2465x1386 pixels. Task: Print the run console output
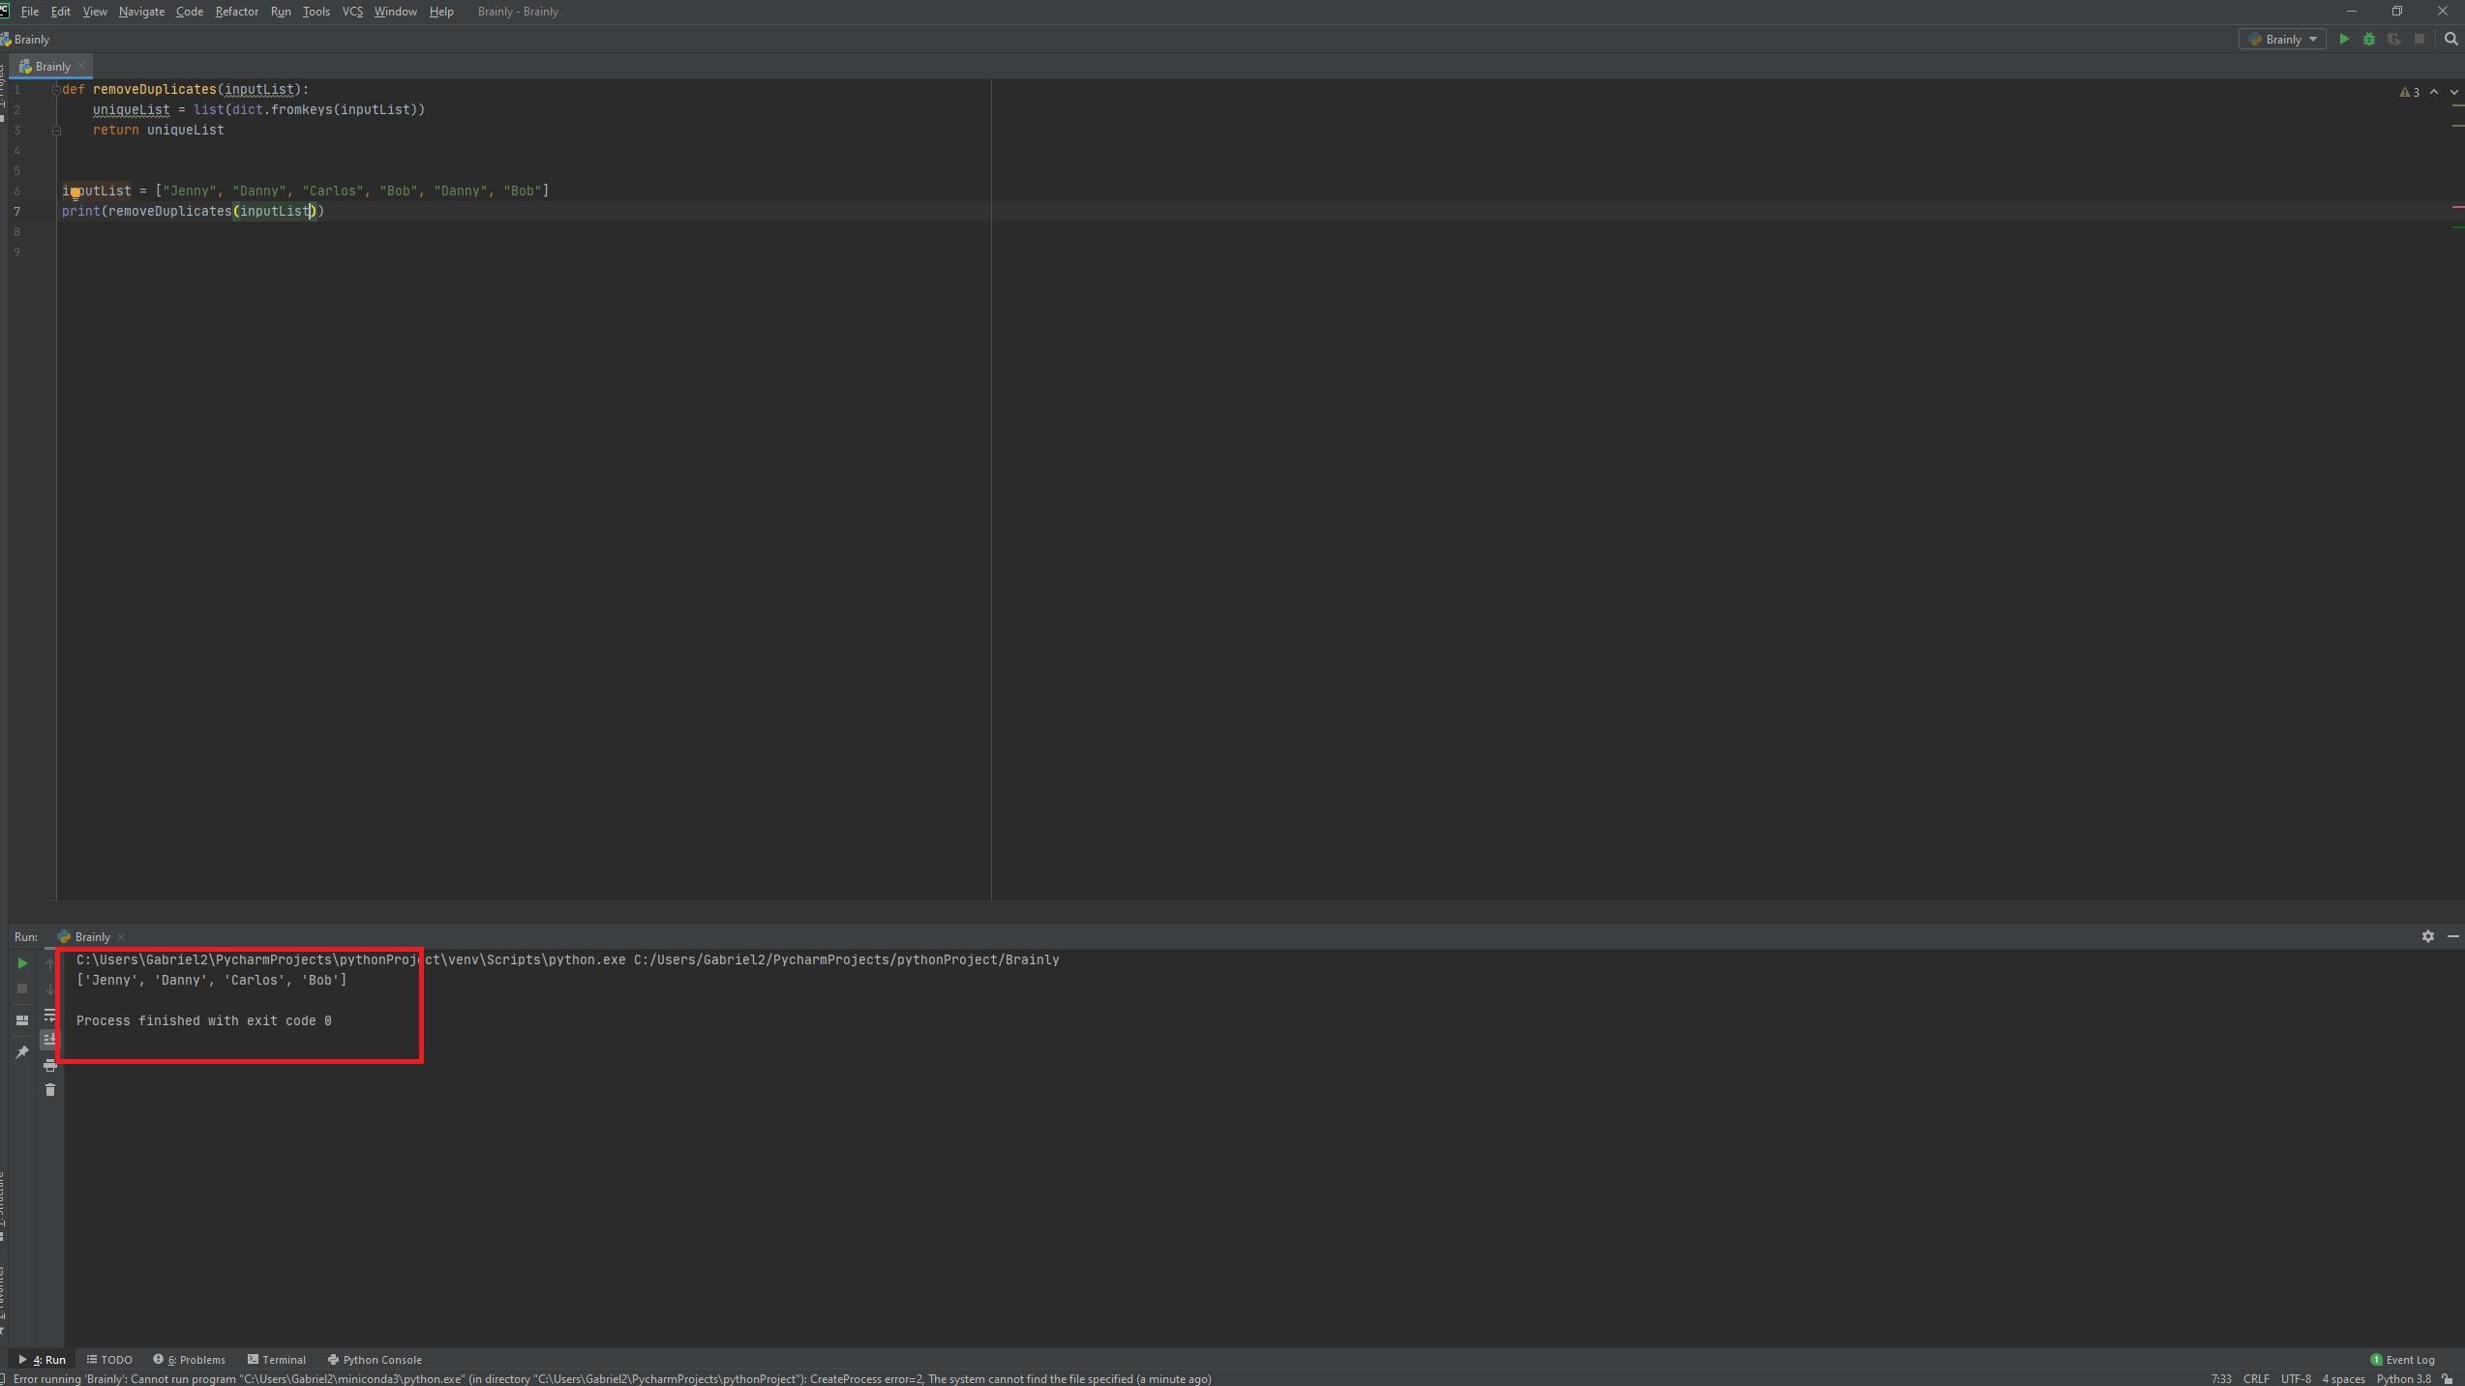(x=50, y=1065)
